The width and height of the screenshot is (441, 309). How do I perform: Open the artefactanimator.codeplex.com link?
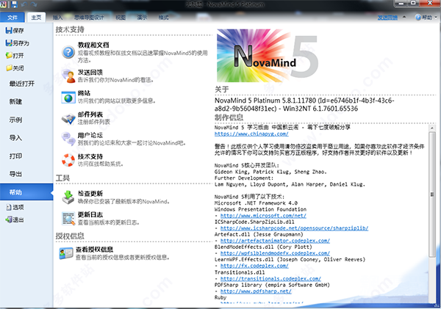click(x=275, y=241)
